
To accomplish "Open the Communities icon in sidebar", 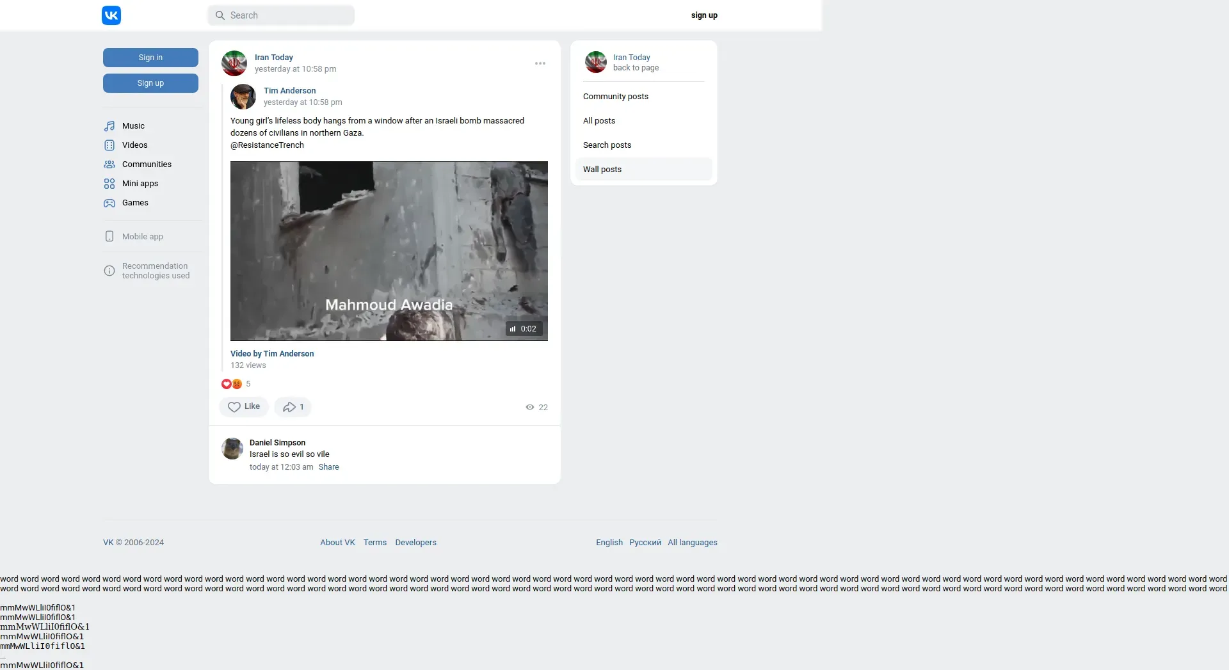I will tap(109, 164).
